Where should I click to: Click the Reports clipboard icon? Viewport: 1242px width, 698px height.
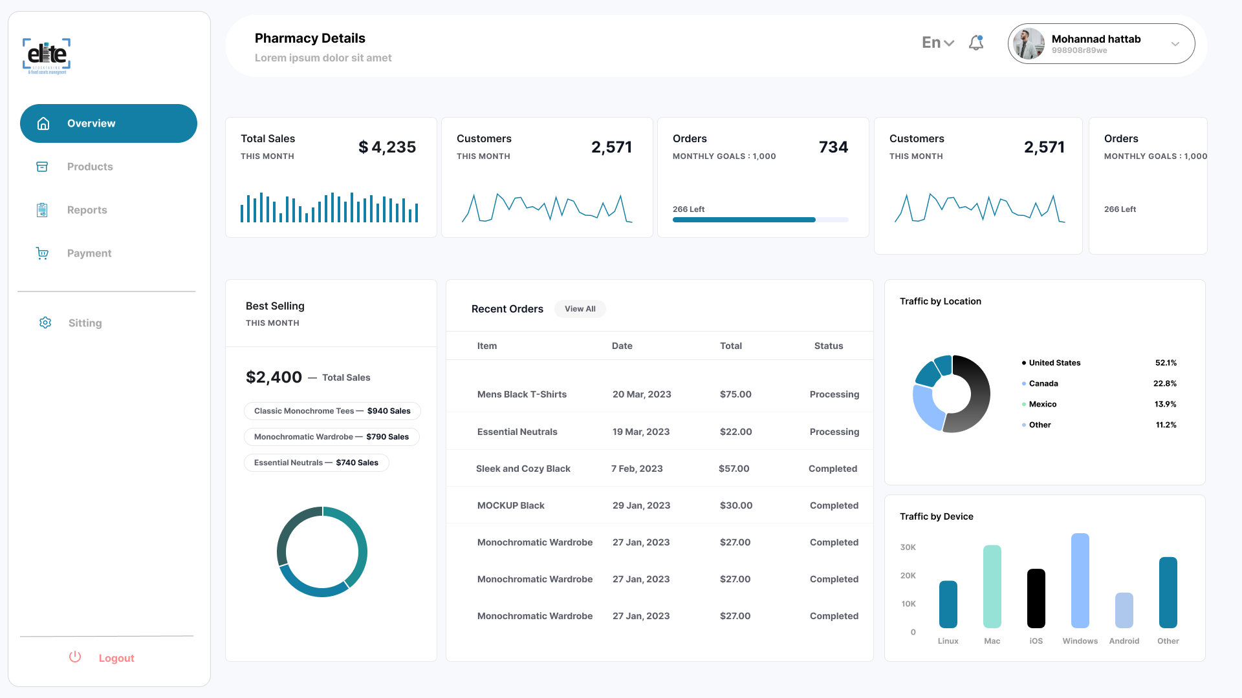click(x=42, y=210)
